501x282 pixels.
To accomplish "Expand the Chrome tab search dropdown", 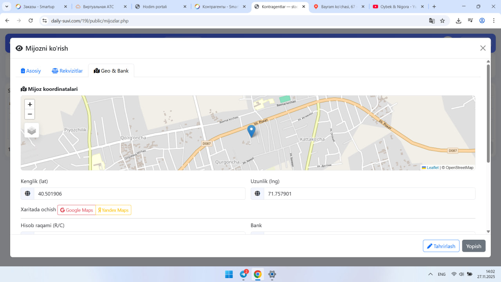I will click(x=7, y=7).
